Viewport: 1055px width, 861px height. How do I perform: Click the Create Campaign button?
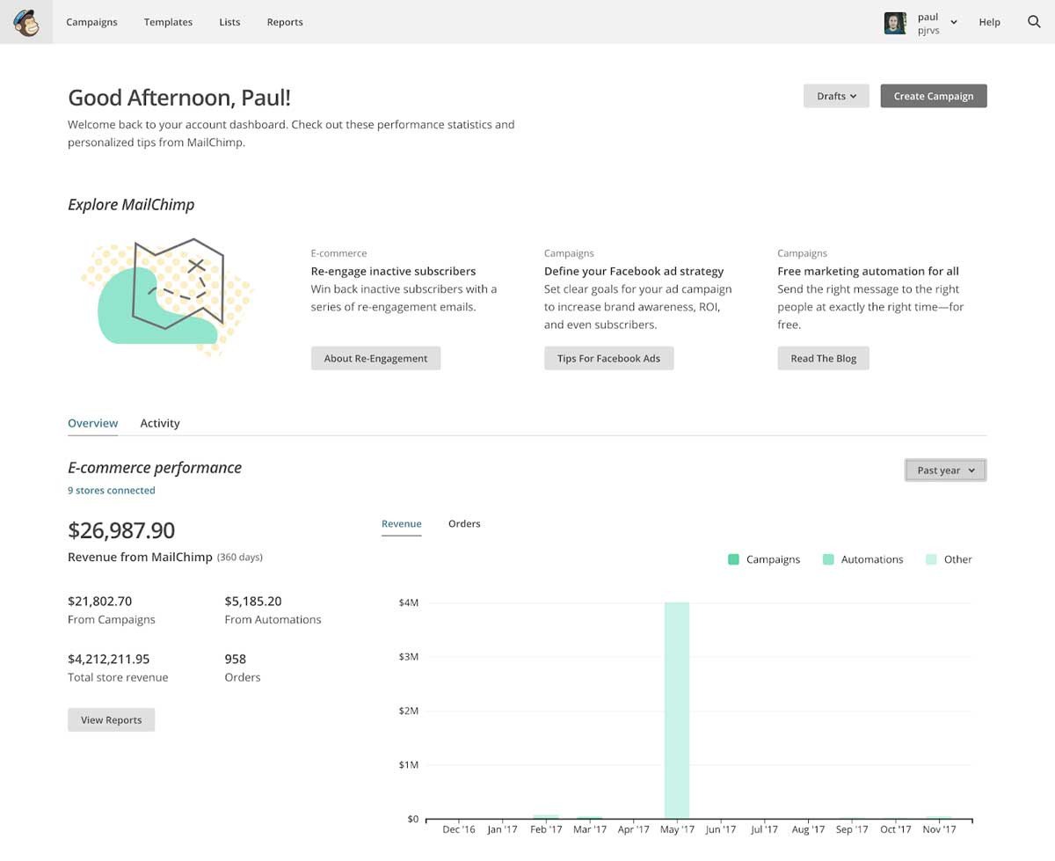(x=934, y=96)
